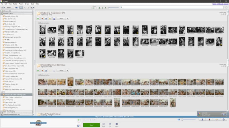Click star icon in Metal Gig Manchester toolbar
229x128 pixels.
tap(50, 19)
